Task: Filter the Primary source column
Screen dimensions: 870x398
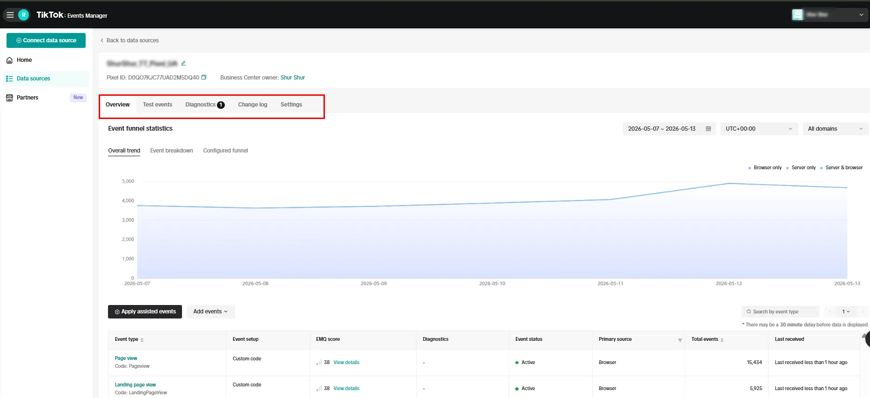Action: (x=680, y=340)
